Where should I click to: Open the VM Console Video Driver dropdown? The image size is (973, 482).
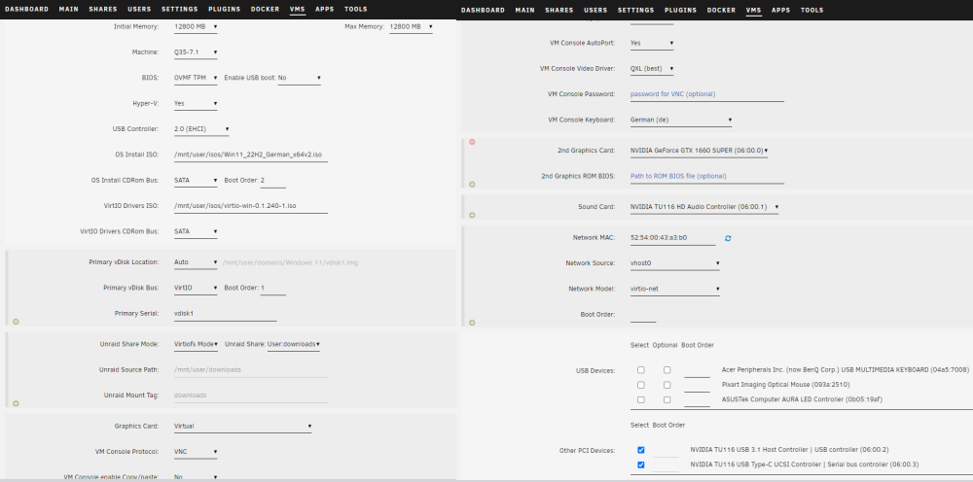tap(652, 69)
